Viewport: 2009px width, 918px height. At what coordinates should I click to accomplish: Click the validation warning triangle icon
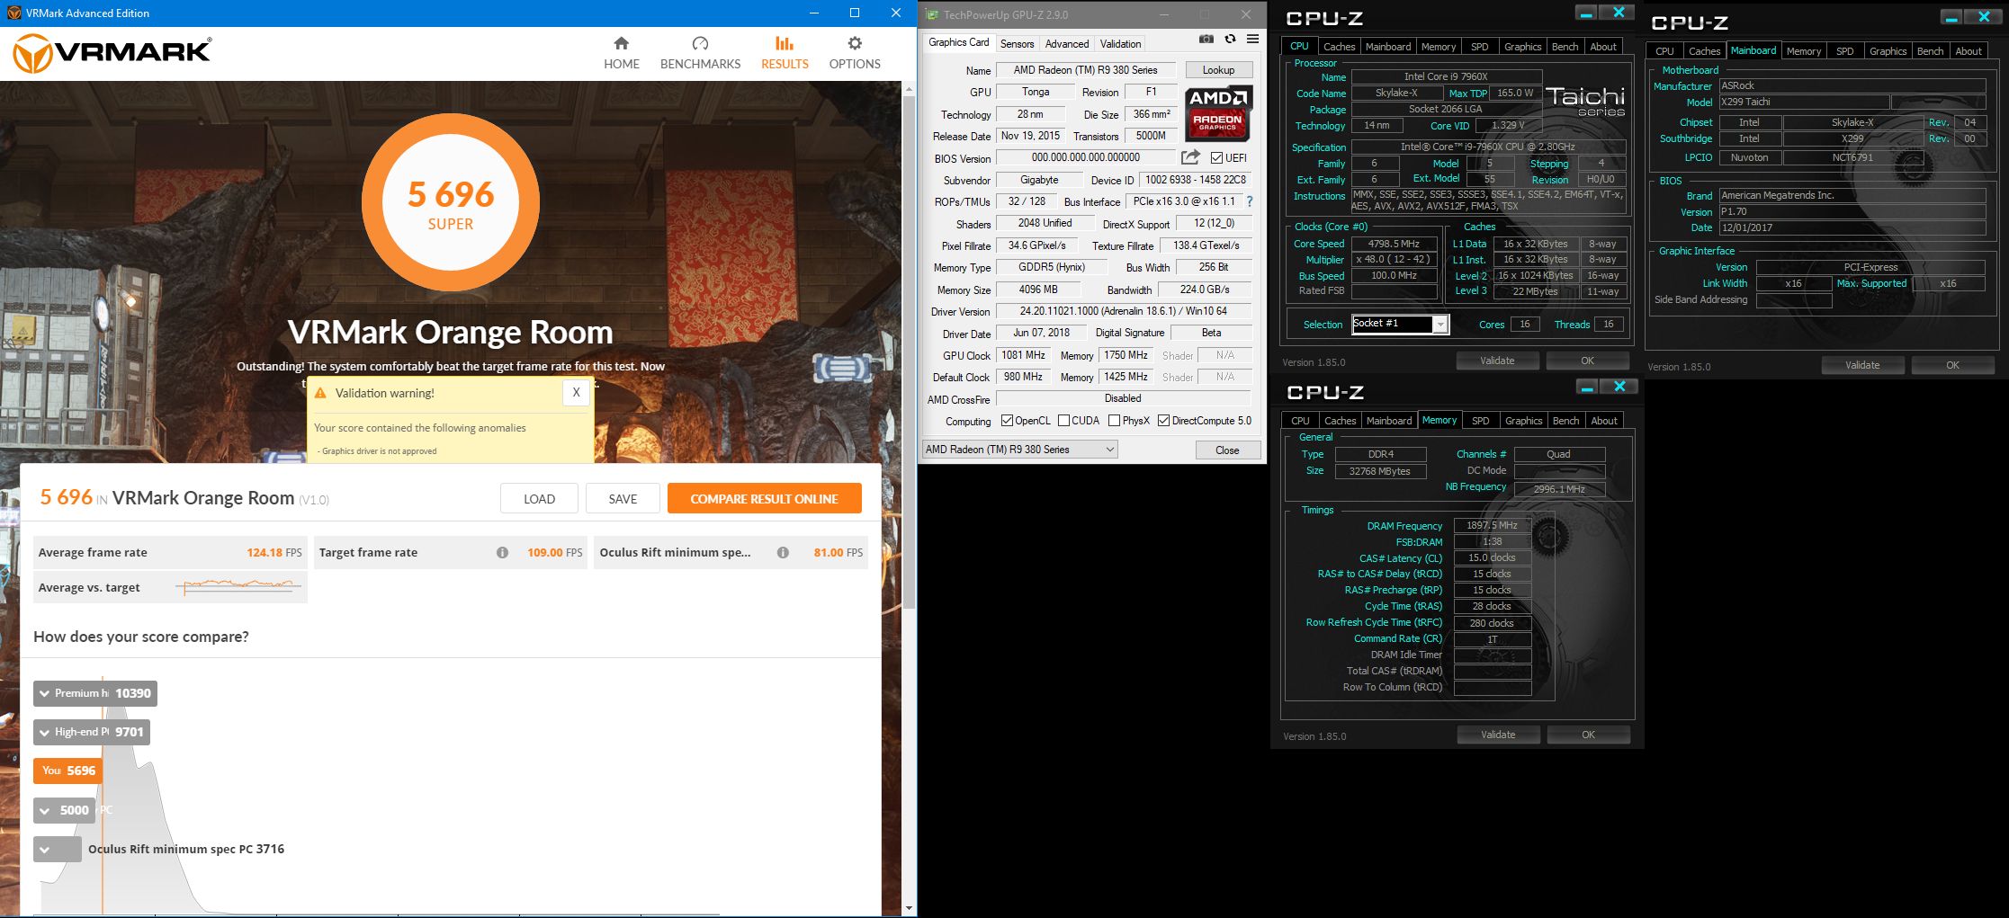tap(320, 393)
